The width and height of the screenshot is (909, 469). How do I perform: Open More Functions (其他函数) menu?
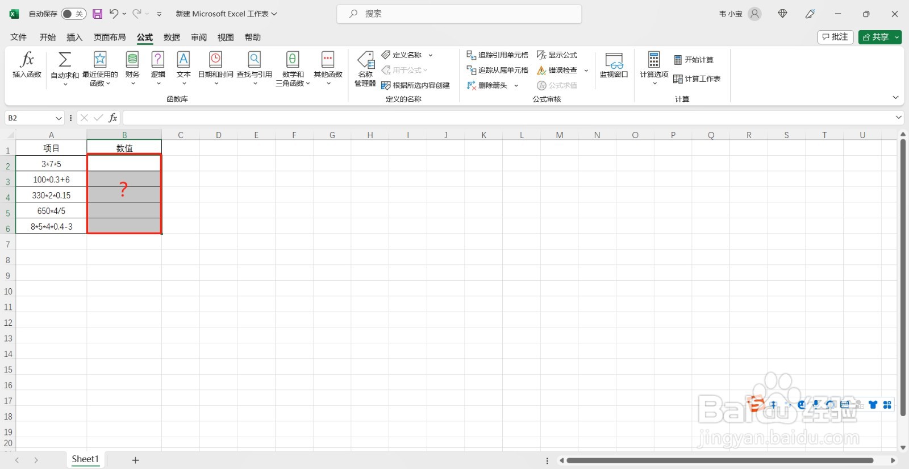click(328, 68)
